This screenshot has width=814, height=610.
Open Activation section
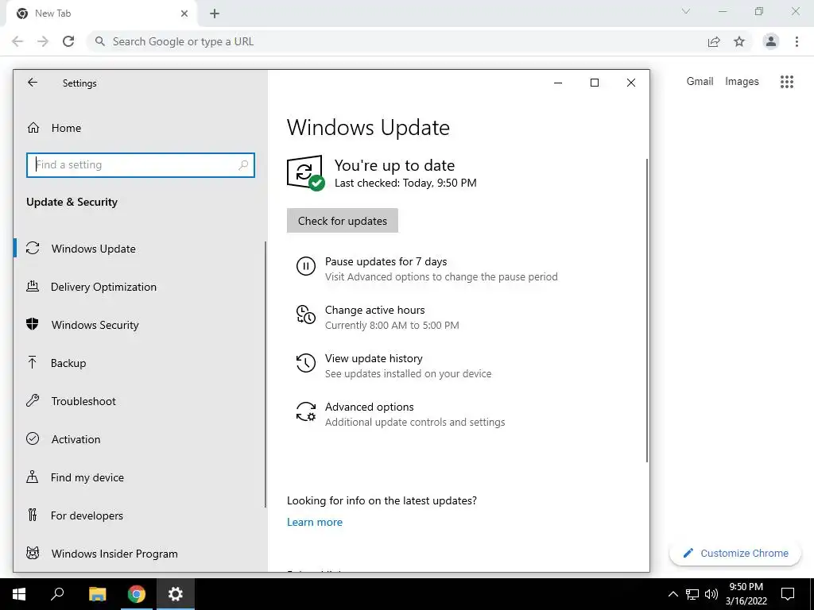[x=76, y=439]
